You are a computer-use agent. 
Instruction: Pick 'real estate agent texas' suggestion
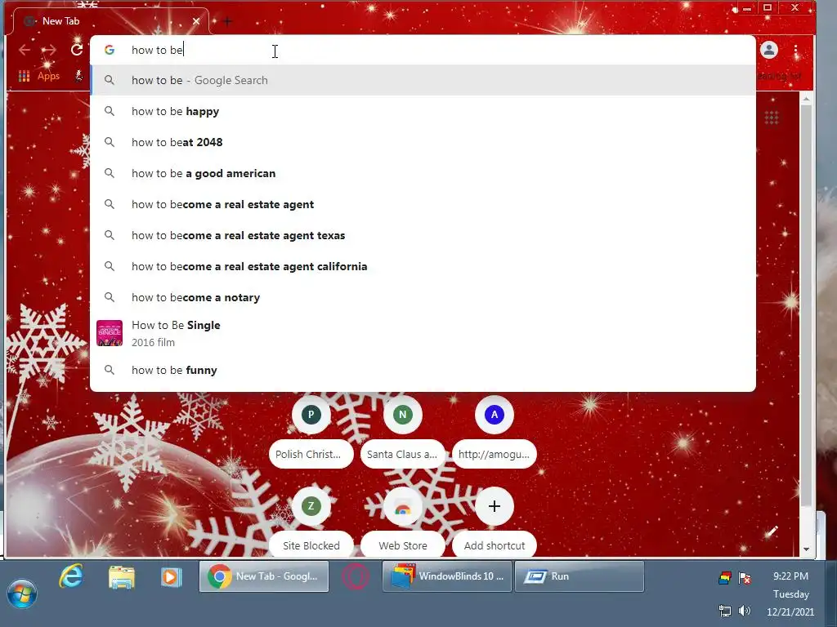[x=423, y=235]
